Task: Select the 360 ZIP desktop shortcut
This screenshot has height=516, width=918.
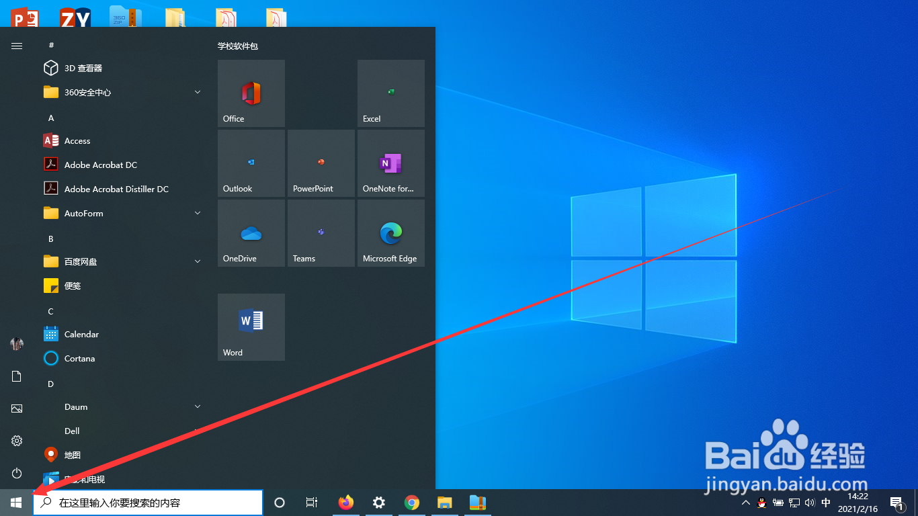Action: (125, 17)
